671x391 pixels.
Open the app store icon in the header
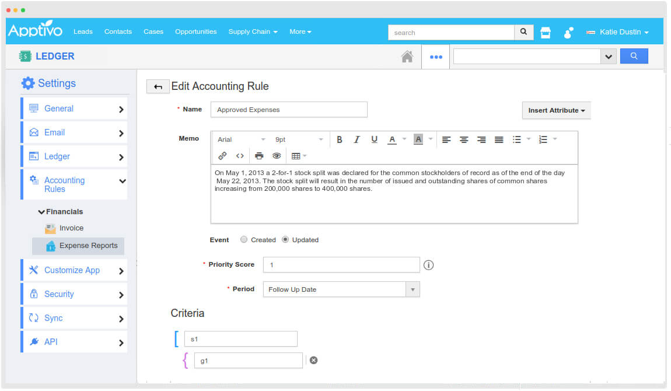pyautogui.click(x=545, y=32)
